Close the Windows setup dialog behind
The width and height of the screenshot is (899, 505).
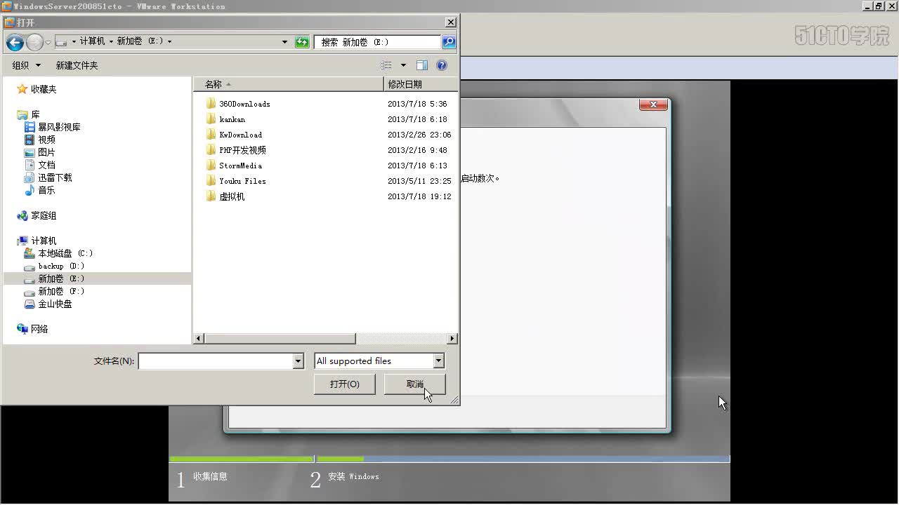point(653,105)
